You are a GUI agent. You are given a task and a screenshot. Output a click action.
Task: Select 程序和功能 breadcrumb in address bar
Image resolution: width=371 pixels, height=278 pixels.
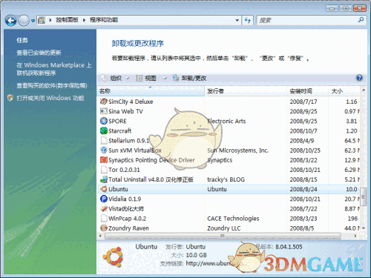104,20
